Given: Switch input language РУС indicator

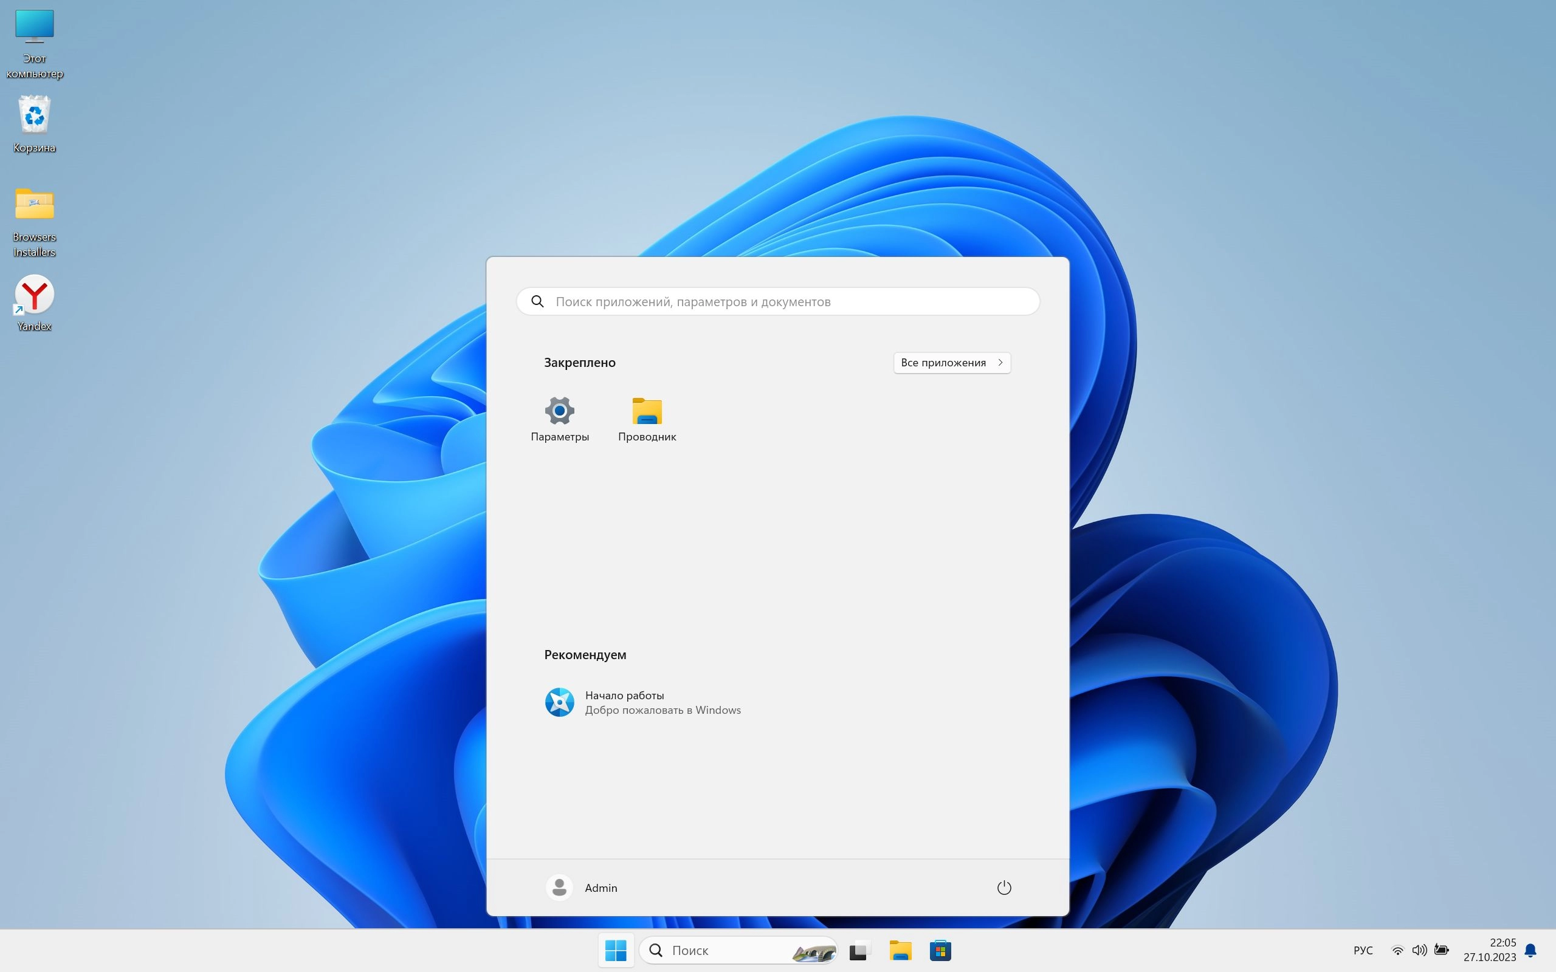Looking at the screenshot, I should coord(1363,950).
